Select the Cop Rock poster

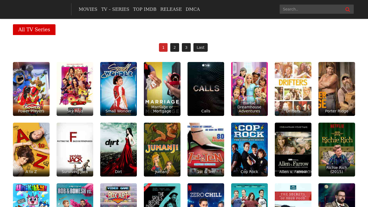[249, 150]
